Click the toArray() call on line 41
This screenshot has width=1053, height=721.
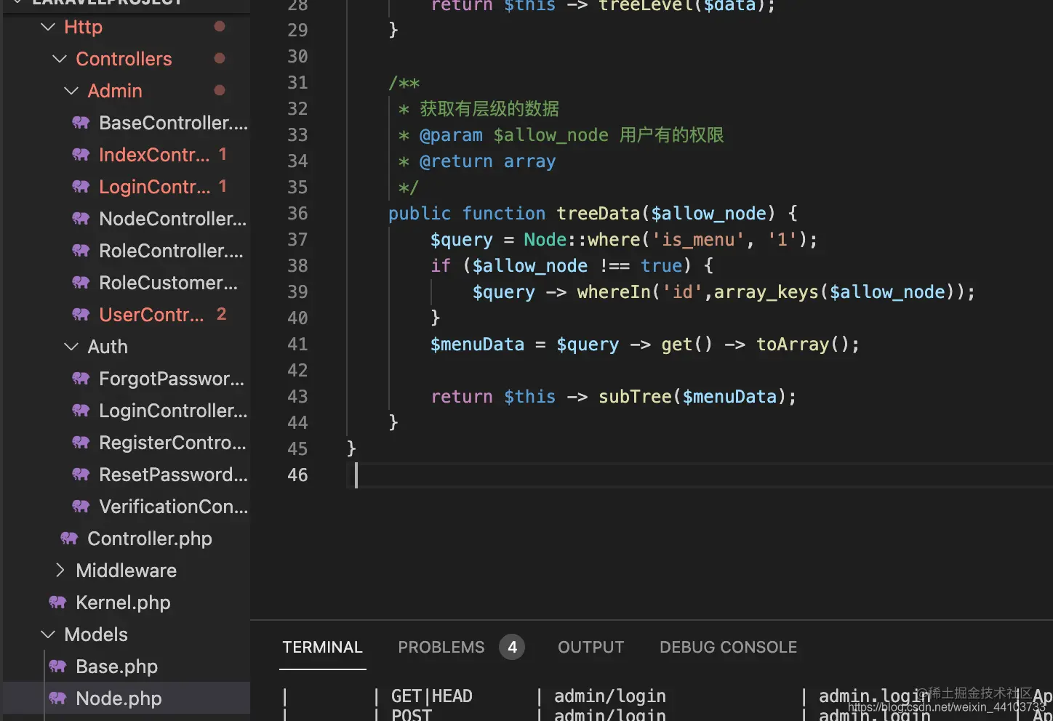coord(802,344)
